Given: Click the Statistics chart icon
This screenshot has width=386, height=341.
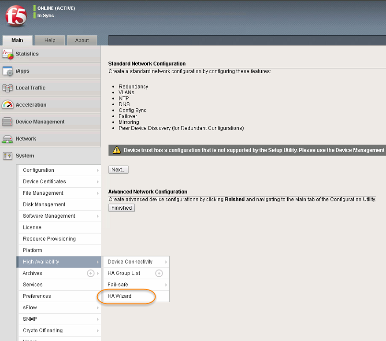Looking at the screenshot, I should pyautogui.click(x=7, y=54).
